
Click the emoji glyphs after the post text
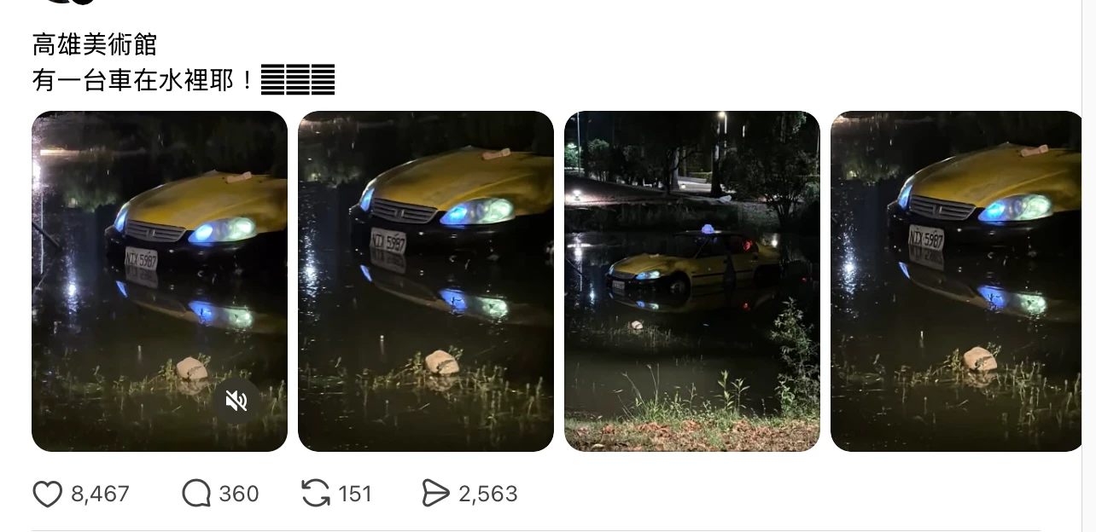tap(298, 80)
